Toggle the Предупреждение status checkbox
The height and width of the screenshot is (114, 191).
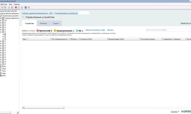pyautogui.click(x=55, y=31)
